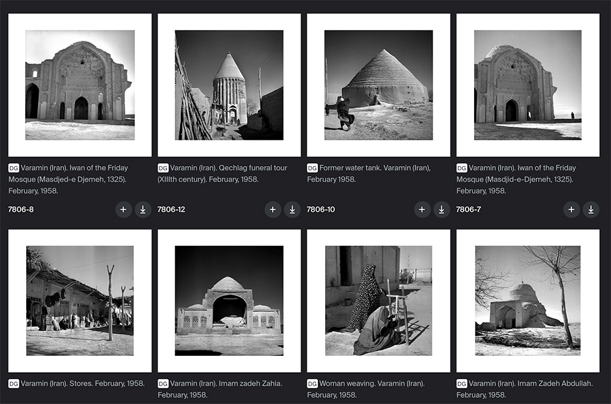Open the Varamin Stores photo thumbnail

[80, 301]
